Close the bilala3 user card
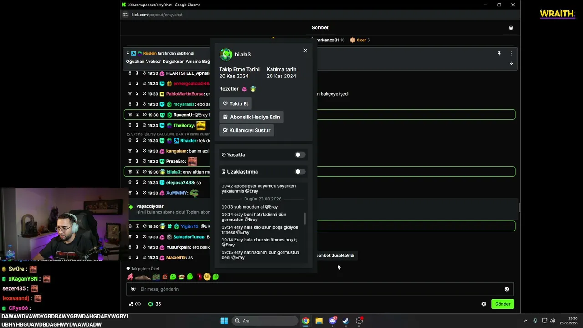Viewport: 583px width, 328px height. pos(305,51)
